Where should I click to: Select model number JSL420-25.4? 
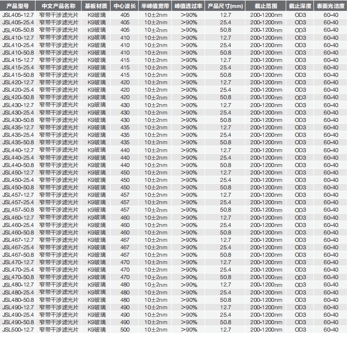pyautogui.click(x=18, y=90)
